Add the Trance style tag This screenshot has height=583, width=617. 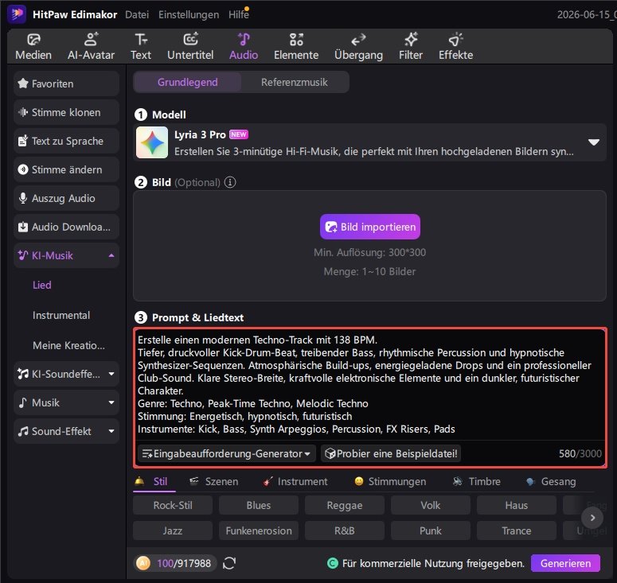click(517, 531)
